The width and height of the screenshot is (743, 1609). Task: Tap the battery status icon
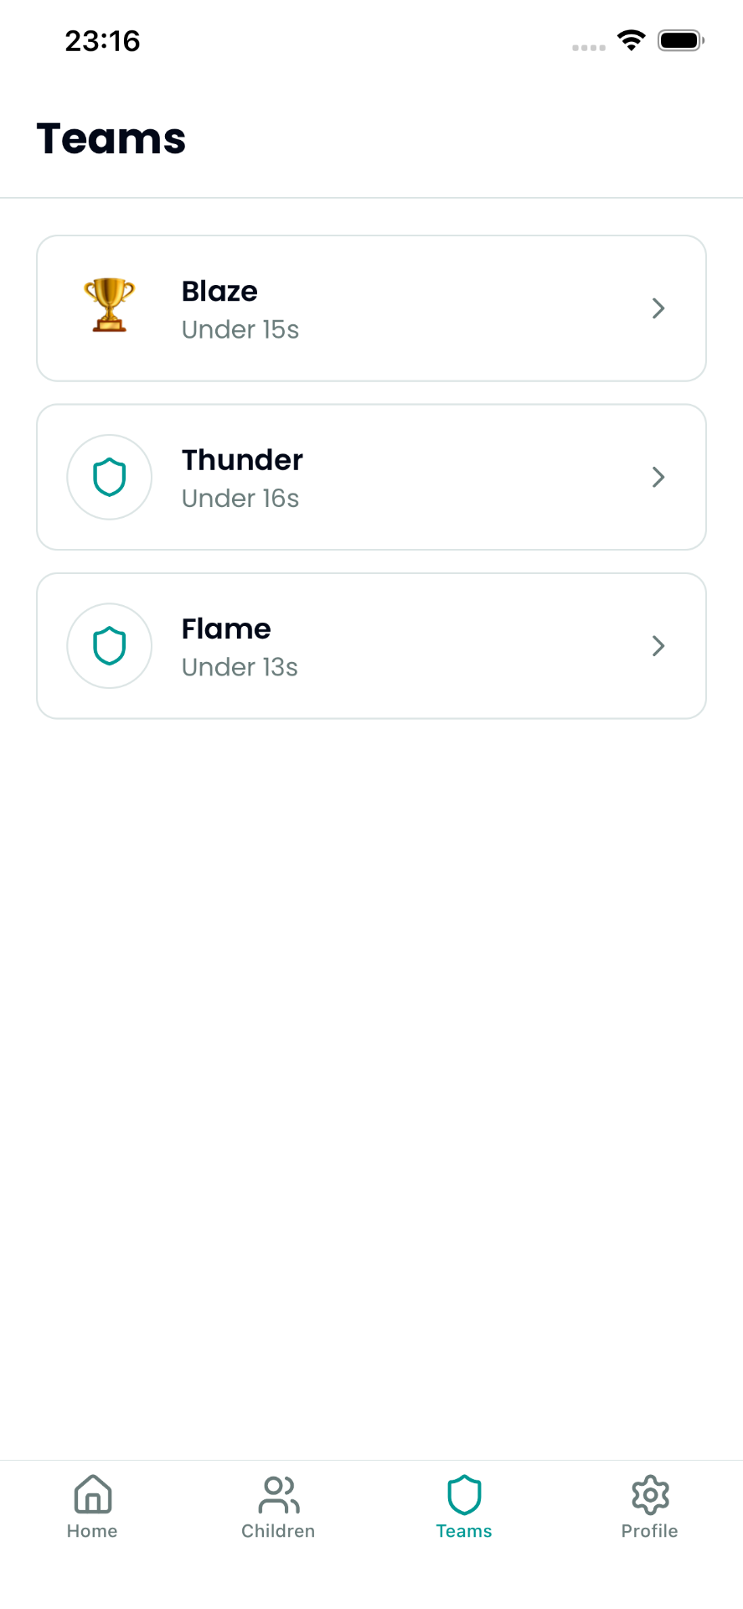pyautogui.click(x=680, y=40)
